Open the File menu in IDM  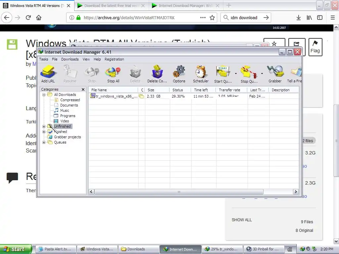click(x=55, y=59)
